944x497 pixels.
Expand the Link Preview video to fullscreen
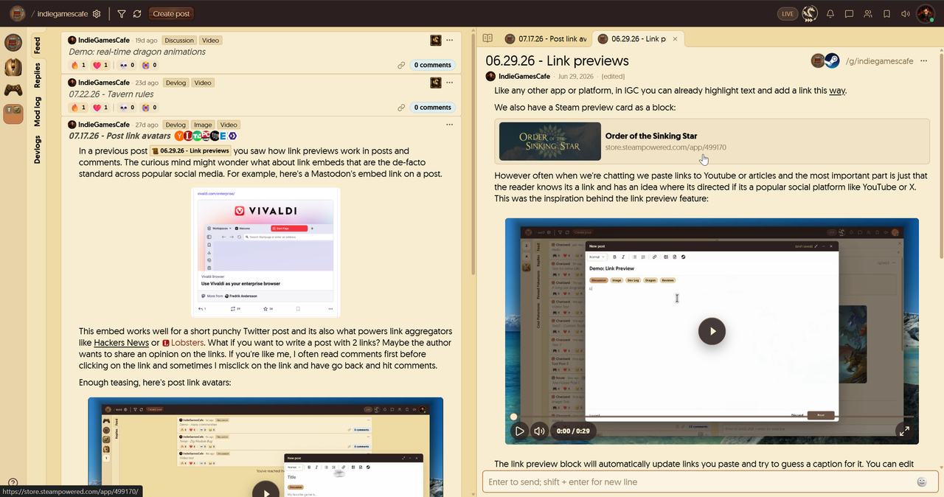point(903,431)
